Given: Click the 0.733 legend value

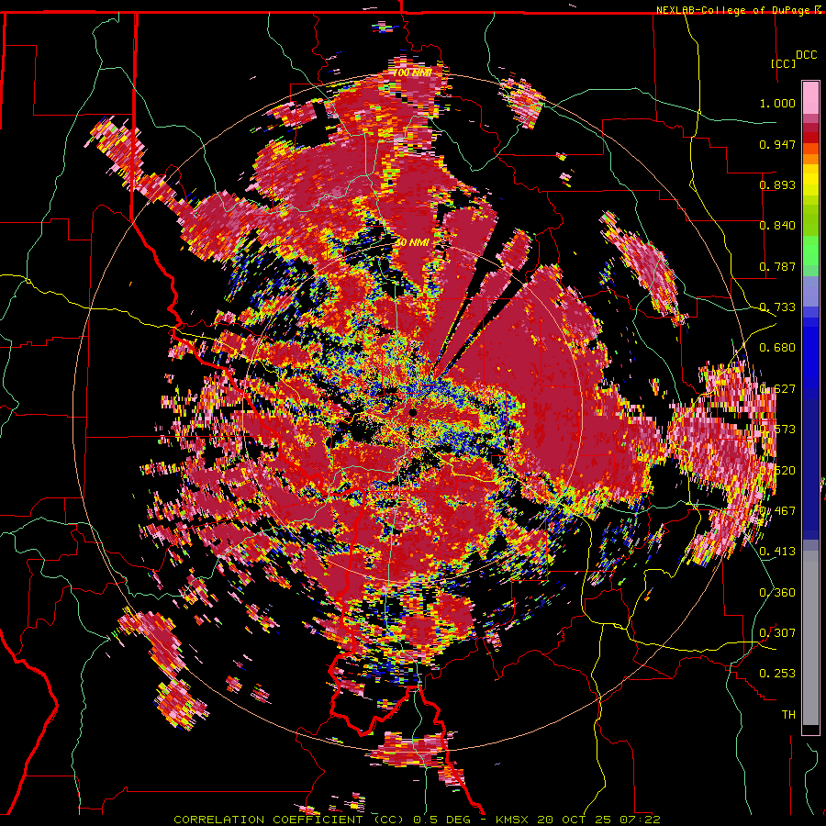Looking at the screenshot, I should 777,307.
